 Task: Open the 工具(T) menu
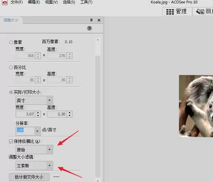pos(86,2)
